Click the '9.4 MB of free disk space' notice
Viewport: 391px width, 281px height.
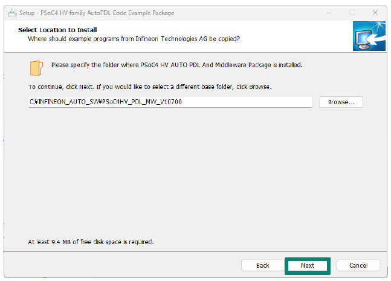point(91,242)
